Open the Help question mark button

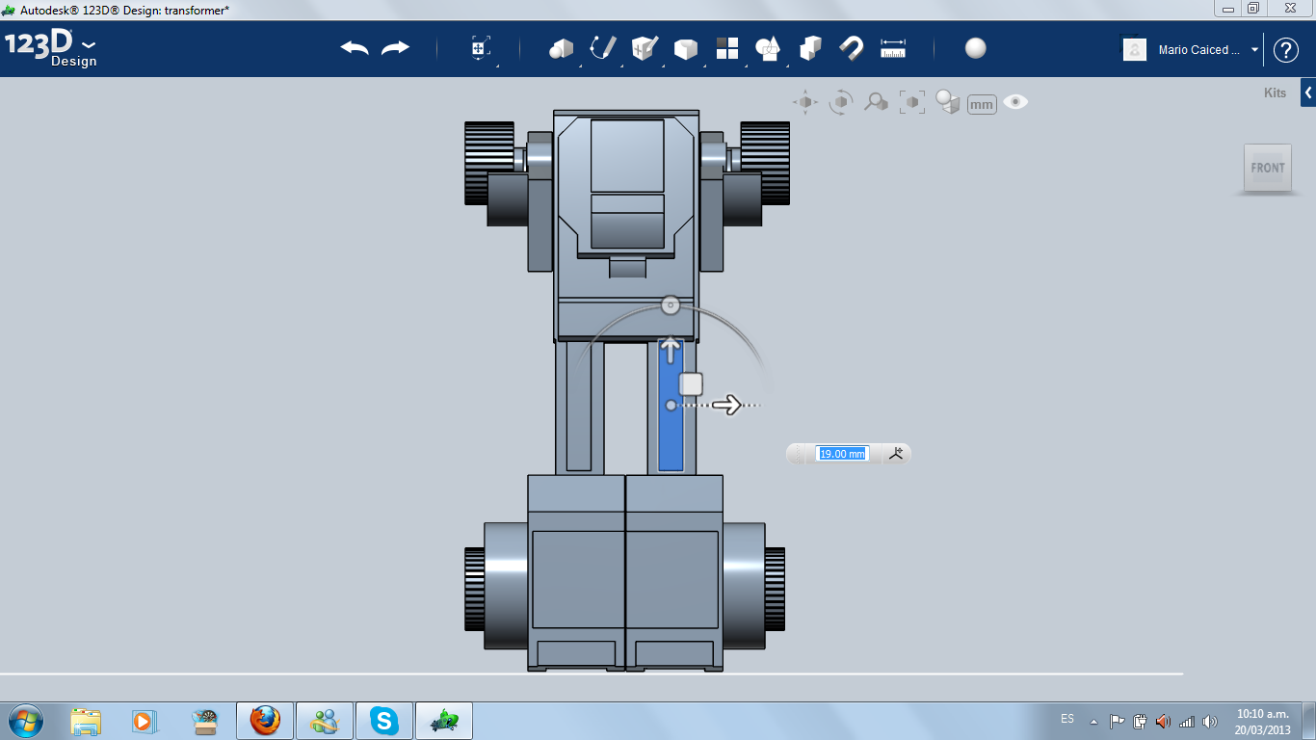click(x=1286, y=50)
